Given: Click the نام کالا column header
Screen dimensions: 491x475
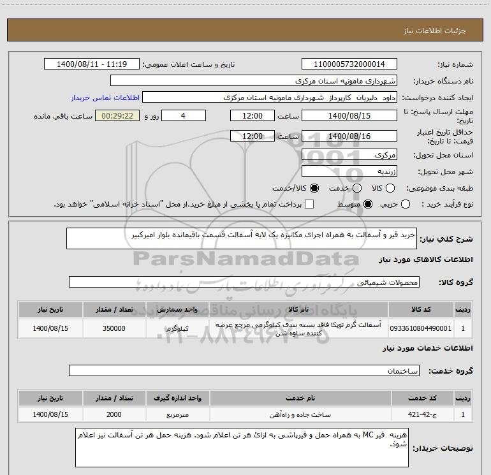Looking at the screenshot, I should click(x=298, y=309).
